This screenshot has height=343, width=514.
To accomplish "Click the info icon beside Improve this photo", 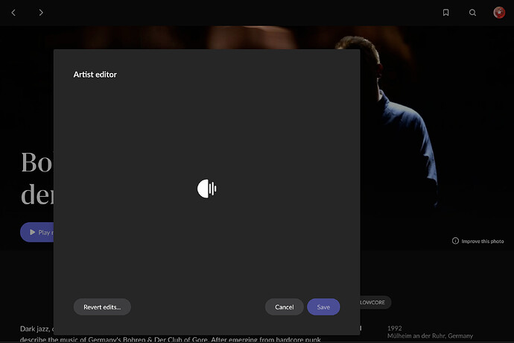I will 455,241.
